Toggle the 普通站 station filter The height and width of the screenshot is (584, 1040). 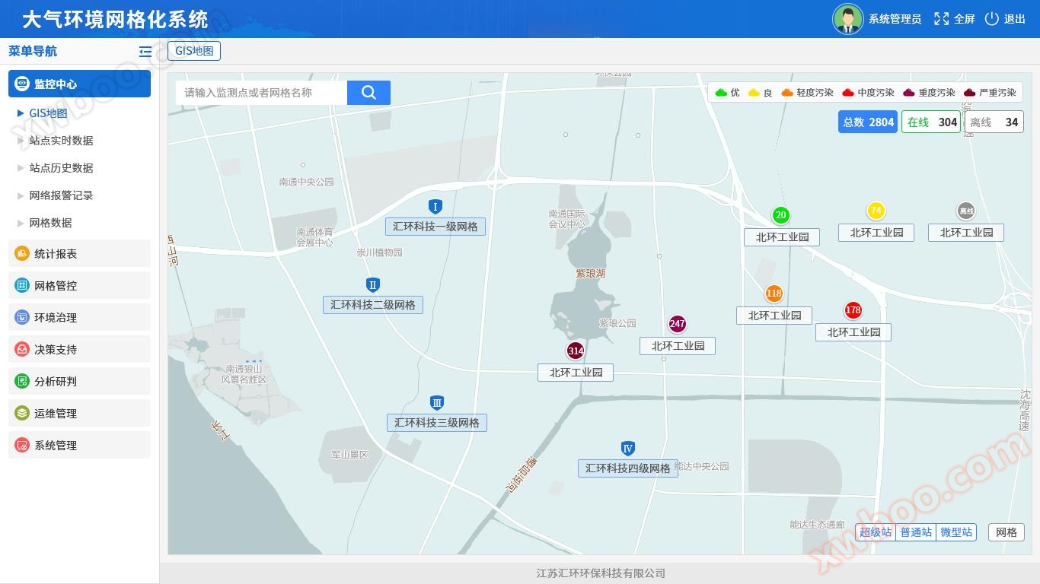pos(915,532)
